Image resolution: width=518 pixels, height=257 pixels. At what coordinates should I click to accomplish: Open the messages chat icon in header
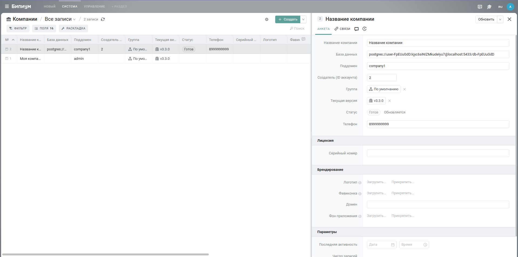[x=480, y=7]
